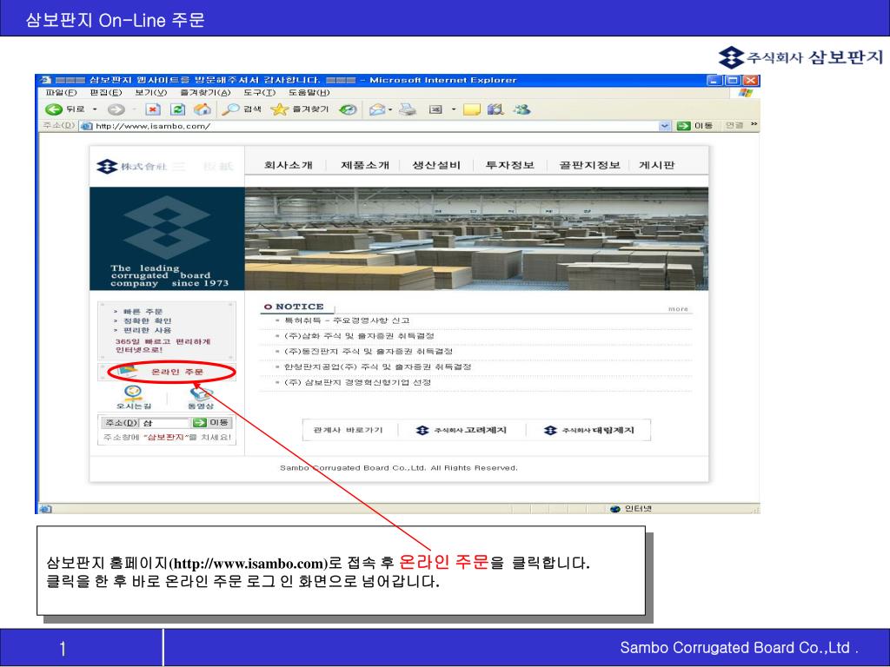Image resolution: width=890 pixels, height=667 pixels.
Task: Open the Edit button dropdown arrow
Action: point(454,109)
